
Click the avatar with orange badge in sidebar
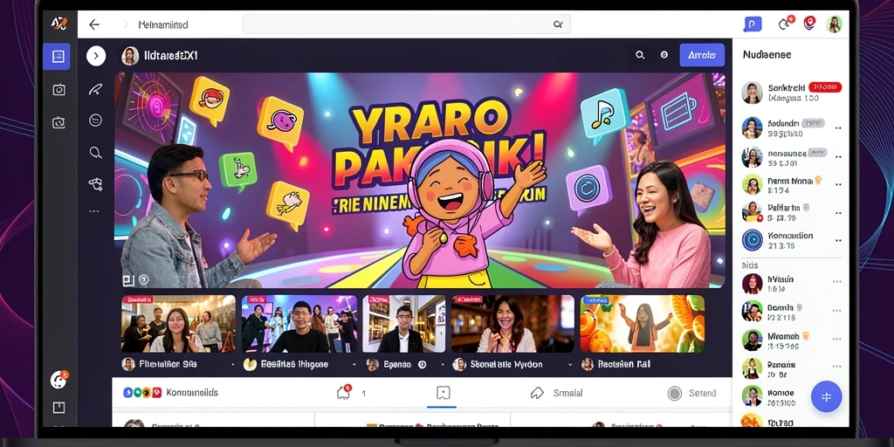point(58,379)
